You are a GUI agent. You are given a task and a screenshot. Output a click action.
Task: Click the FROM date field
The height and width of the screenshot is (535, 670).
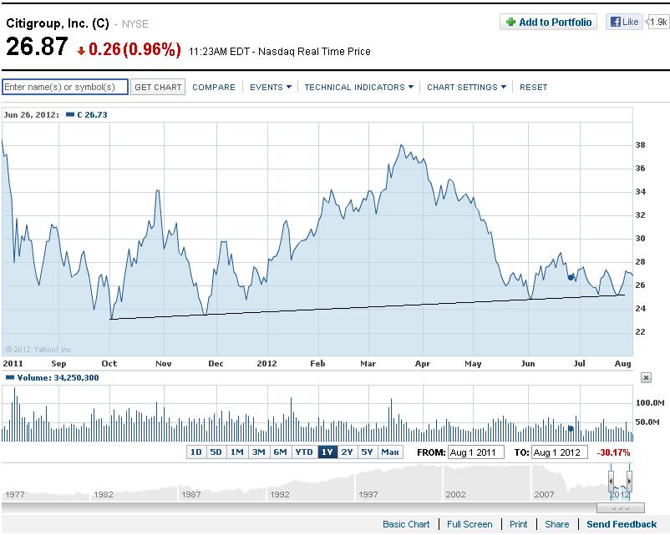pos(475,452)
